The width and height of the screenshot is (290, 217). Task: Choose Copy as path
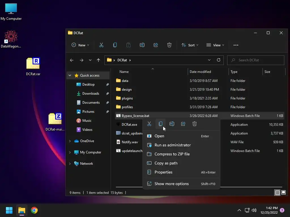182,163
